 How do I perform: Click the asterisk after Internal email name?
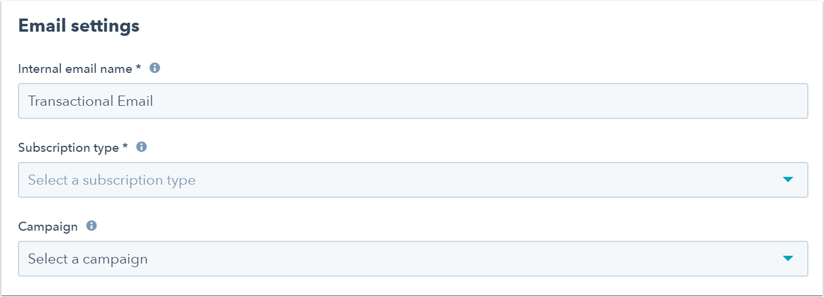pos(138,68)
